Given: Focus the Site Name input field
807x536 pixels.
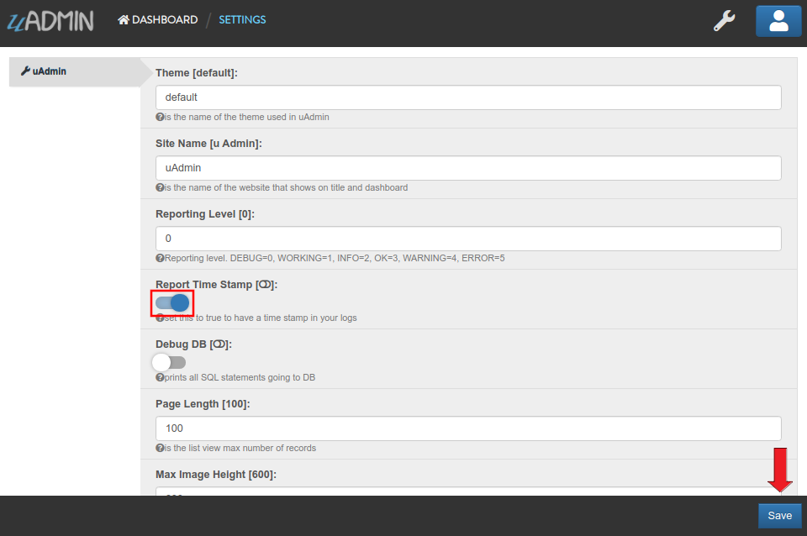Looking at the screenshot, I should (x=468, y=168).
